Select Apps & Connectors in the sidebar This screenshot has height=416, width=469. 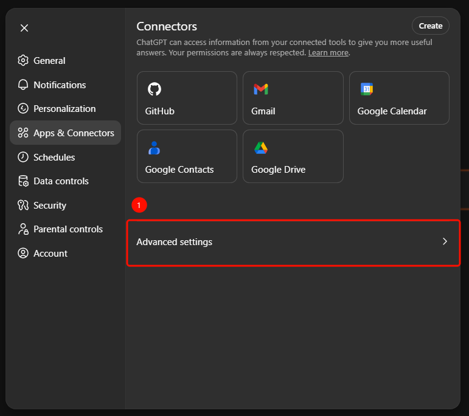pos(74,133)
